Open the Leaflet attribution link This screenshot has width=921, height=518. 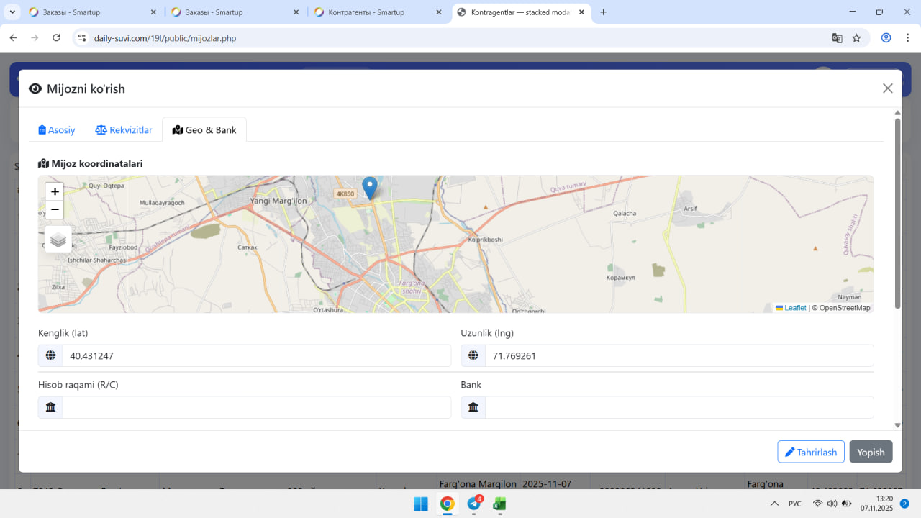click(x=794, y=308)
